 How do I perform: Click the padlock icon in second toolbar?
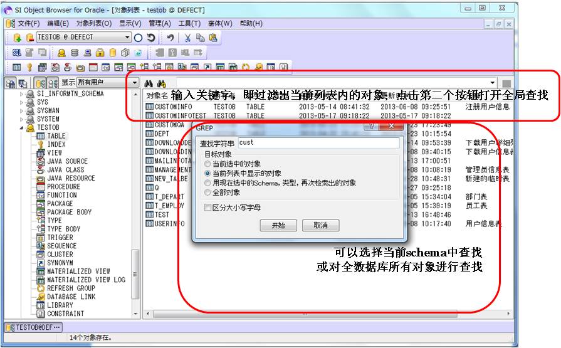pos(100,53)
